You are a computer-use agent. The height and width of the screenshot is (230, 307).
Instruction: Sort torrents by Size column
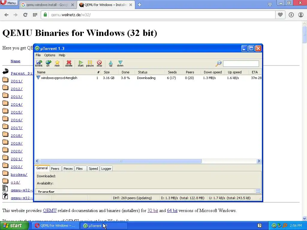tap(110, 72)
